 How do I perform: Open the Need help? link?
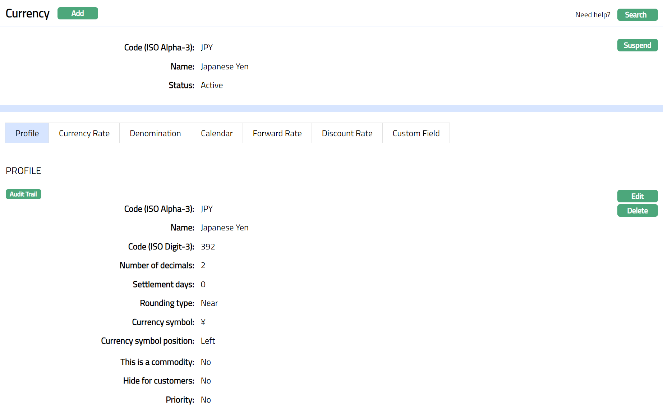tap(593, 15)
